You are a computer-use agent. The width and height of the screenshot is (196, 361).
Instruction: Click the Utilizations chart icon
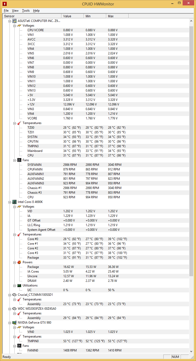coord(19,285)
